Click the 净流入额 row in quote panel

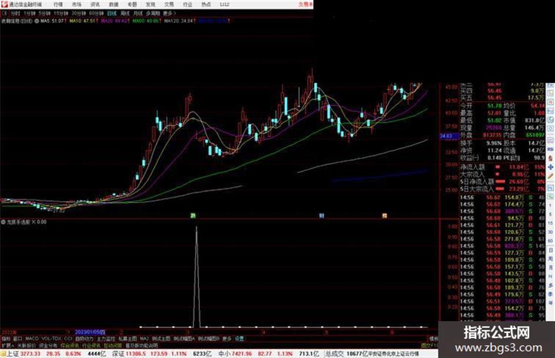503,166
